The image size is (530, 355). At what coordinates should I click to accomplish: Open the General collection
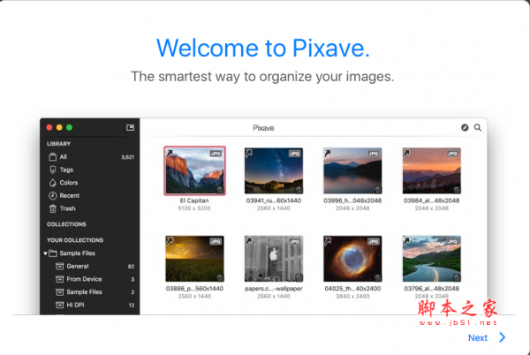90,266
